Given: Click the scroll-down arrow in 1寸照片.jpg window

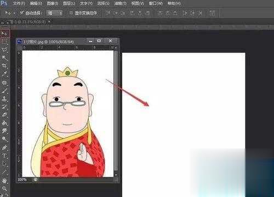Looking at the screenshot, I should [116, 175].
